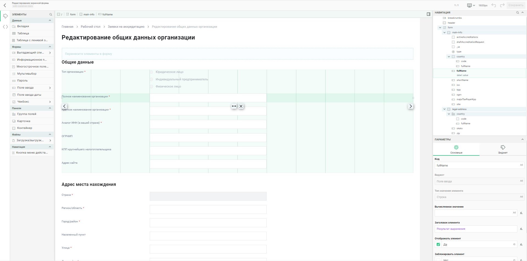Viewport: 527px width, 261px height.
Task: Click the 1:1 zoom indicator
Action: (456, 5)
